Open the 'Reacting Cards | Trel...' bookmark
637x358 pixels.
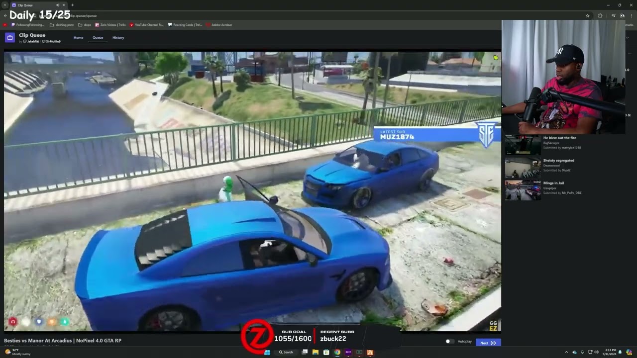(185, 24)
